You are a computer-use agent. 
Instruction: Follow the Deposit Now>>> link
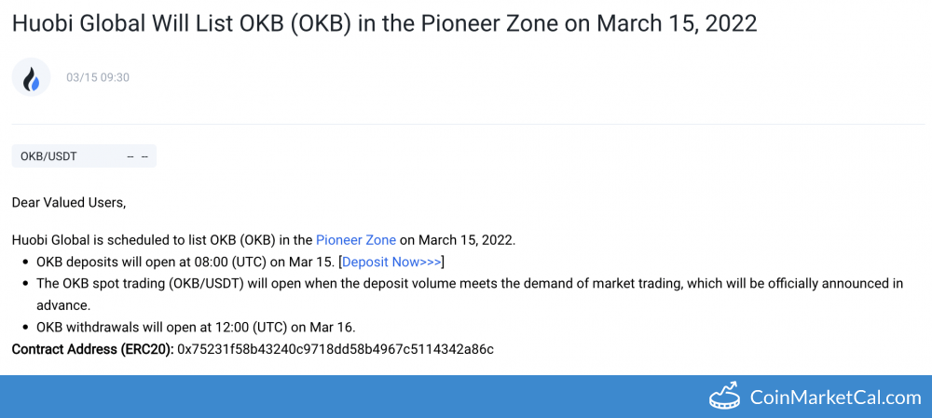[391, 262]
